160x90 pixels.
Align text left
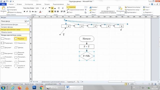49,11
